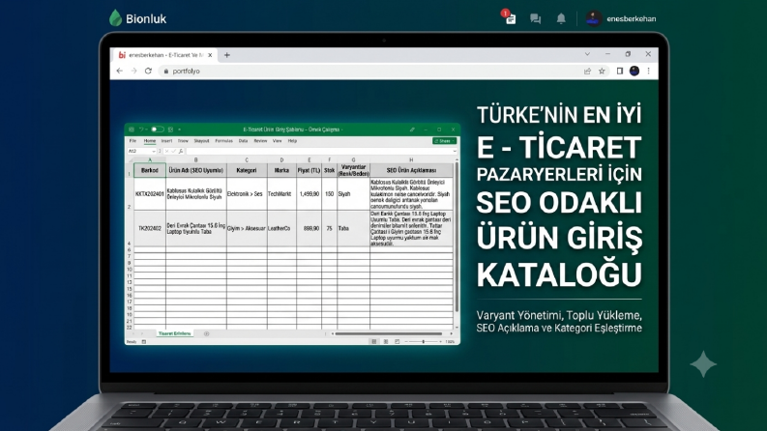Viewport: 767px width, 431px height.
Task: Select the TechMarkt cell
Action: tap(281, 194)
